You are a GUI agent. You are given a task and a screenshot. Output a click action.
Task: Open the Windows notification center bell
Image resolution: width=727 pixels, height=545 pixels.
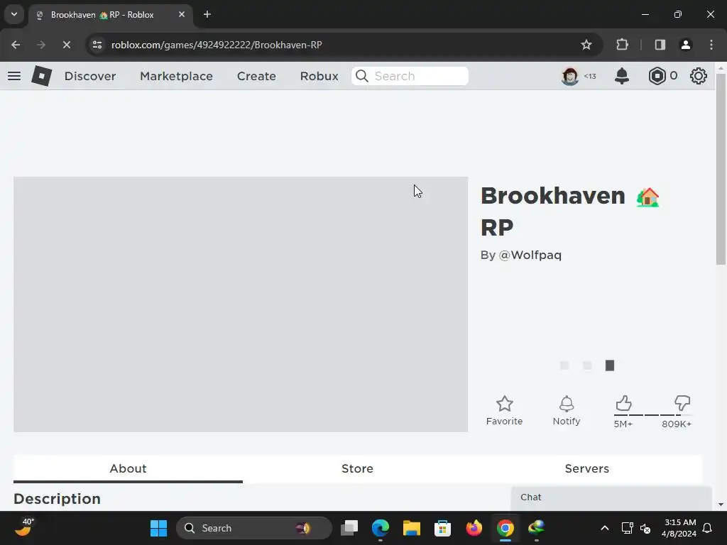tap(708, 528)
